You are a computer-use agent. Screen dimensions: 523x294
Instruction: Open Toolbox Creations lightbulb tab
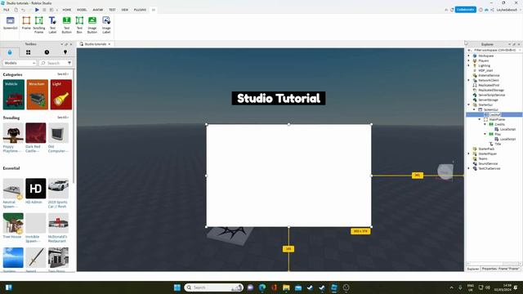65,52
